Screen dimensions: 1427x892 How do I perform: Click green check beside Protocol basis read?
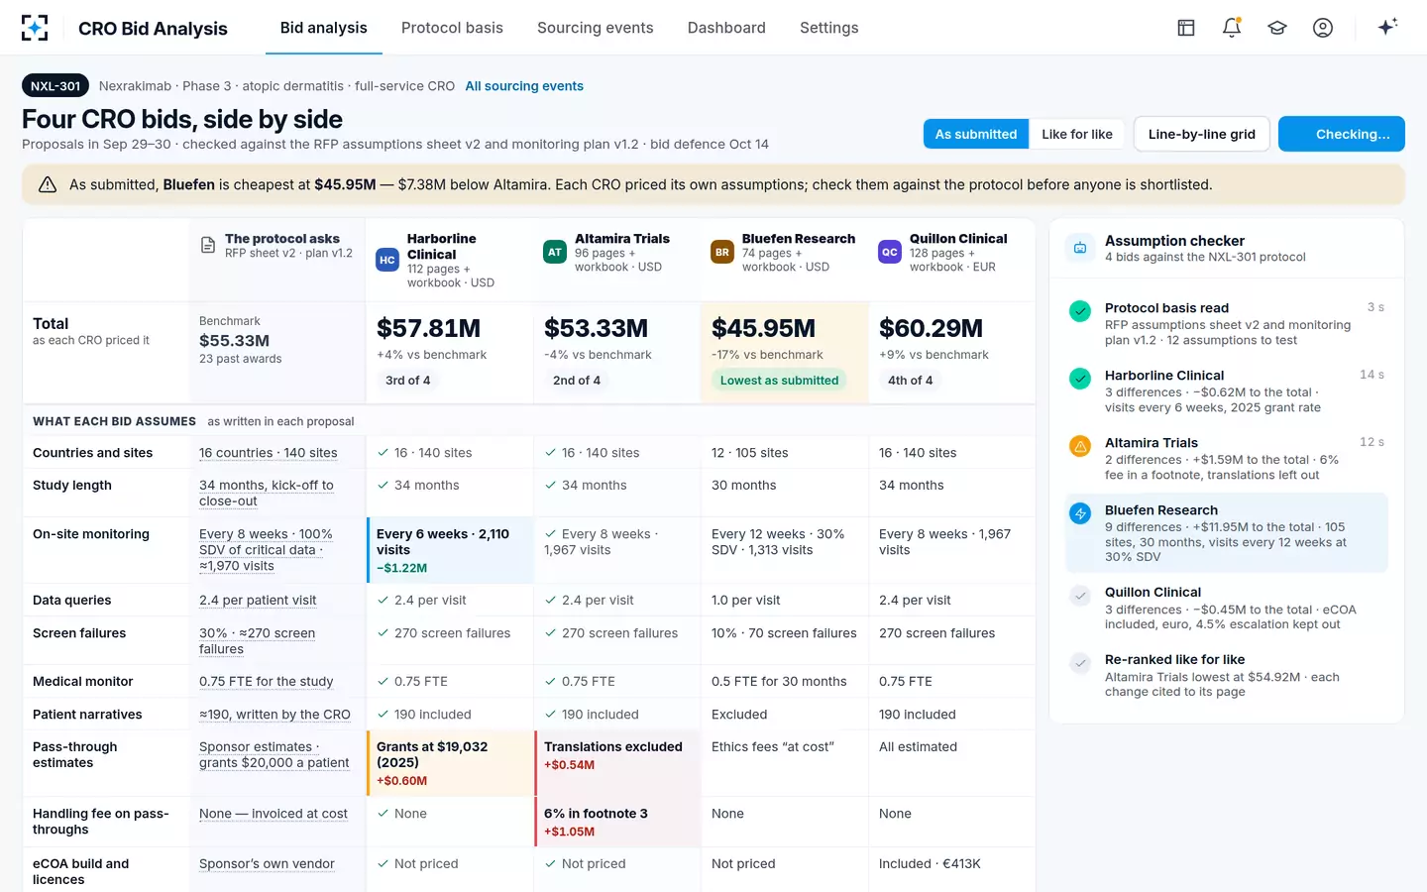coord(1080,311)
